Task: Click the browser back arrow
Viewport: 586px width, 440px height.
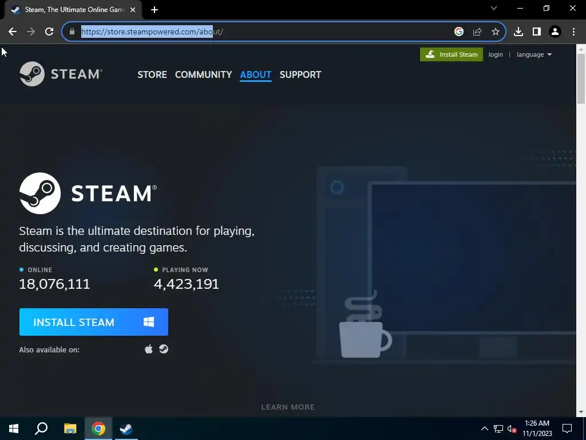Action: pyautogui.click(x=13, y=32)
